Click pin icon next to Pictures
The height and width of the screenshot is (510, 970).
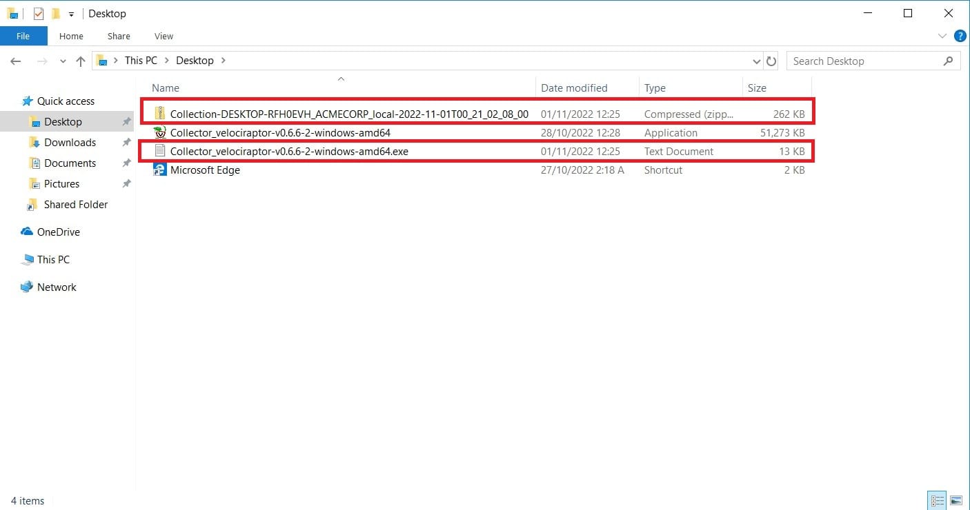(126, 184)
